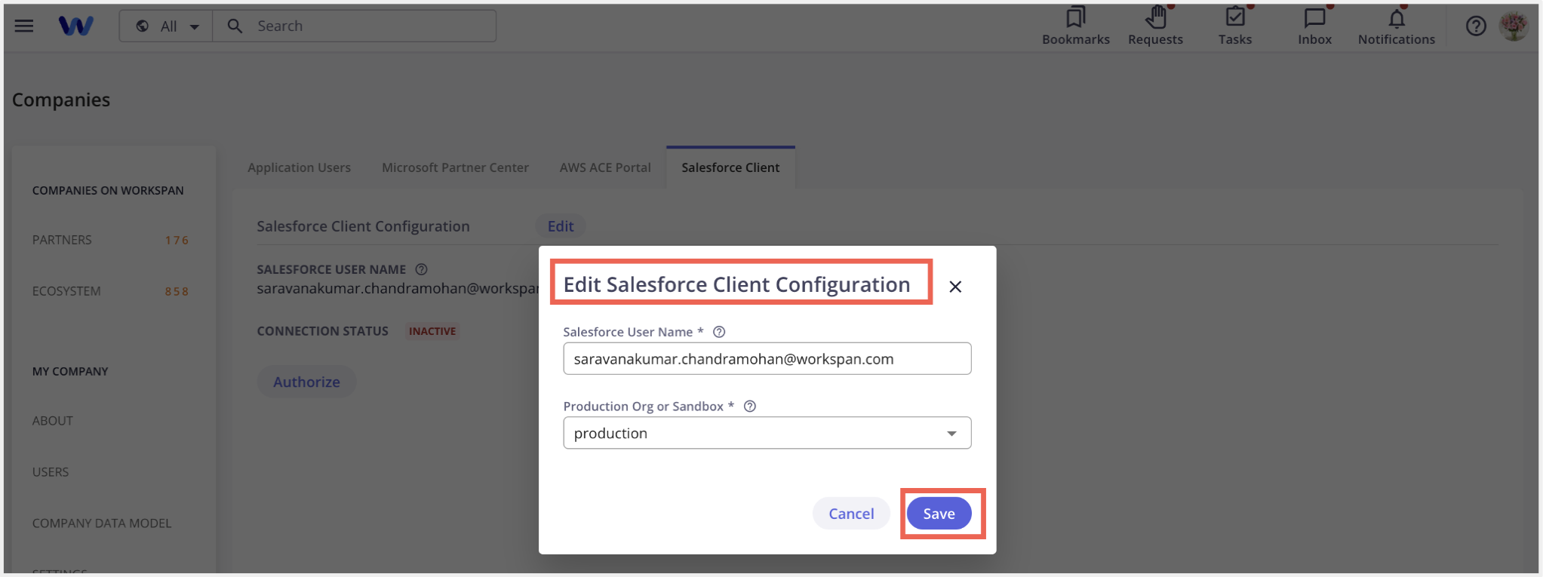
Task: Open Tasks from the top bar
Action: [1235, 26]
